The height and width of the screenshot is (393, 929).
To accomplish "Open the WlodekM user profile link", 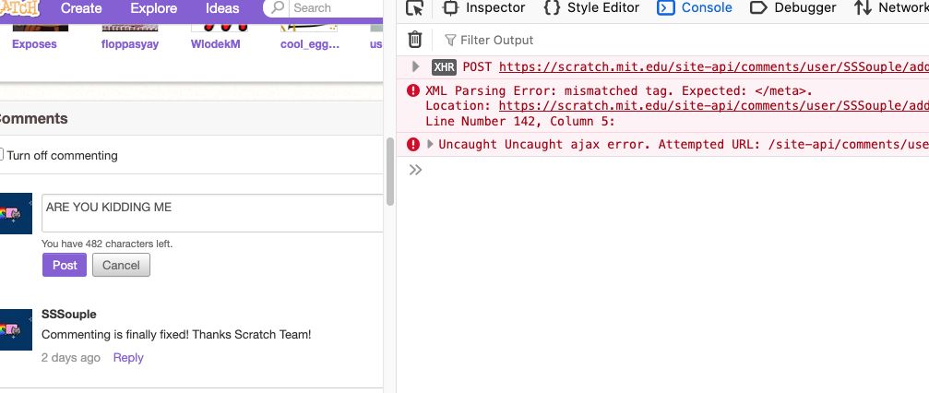I will click(x=216, y=44).
